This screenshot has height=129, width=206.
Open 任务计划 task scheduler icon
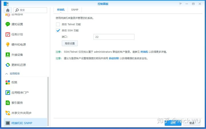(8, 34)
